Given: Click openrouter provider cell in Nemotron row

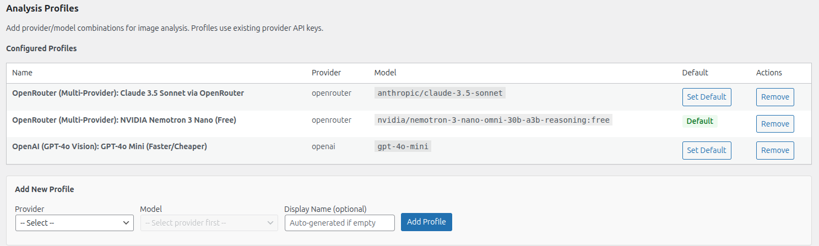Looking at the screenshot, I should click(332, 119).
